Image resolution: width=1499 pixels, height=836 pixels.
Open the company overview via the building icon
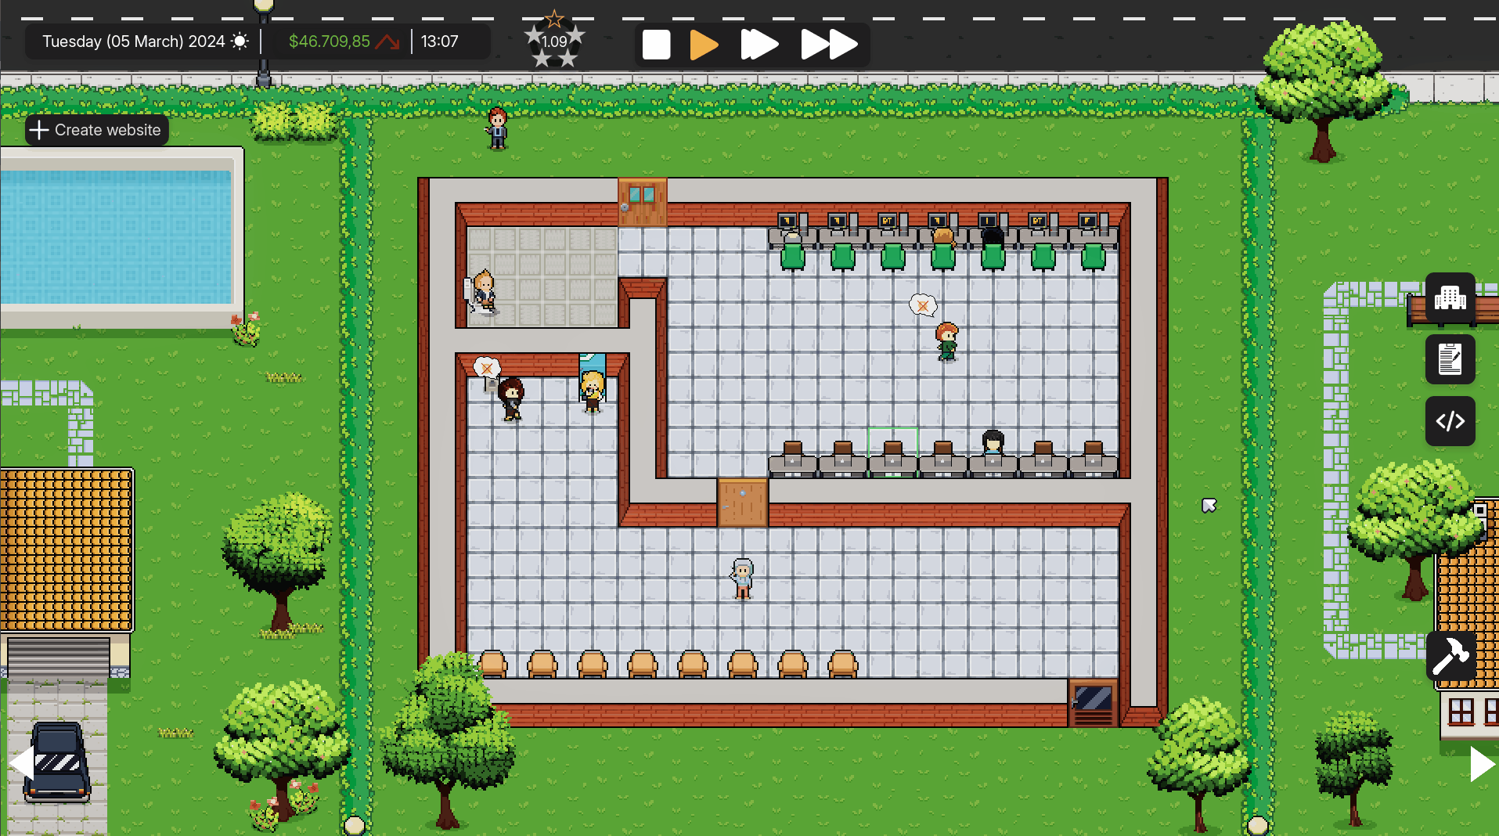1450,297
